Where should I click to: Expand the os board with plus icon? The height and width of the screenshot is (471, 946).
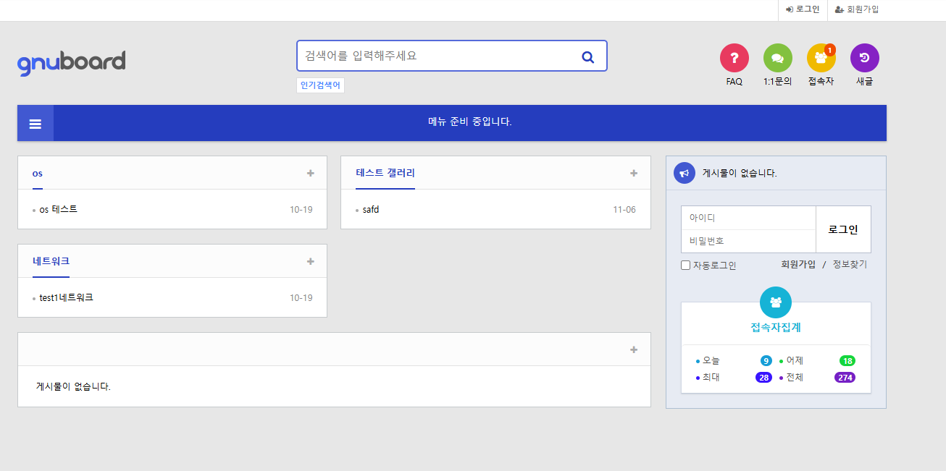pyautogui.click(x=311, y=173)
